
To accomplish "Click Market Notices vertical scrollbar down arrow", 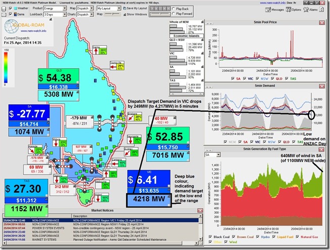I will (x=200, y=238).
